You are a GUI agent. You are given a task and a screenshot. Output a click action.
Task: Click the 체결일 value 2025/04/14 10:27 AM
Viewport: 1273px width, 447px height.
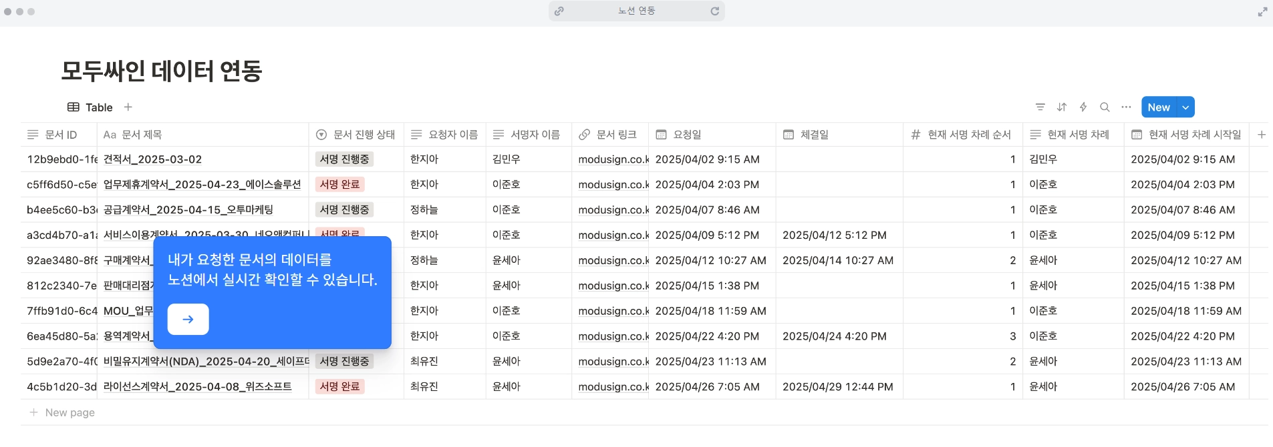(838, 261)
